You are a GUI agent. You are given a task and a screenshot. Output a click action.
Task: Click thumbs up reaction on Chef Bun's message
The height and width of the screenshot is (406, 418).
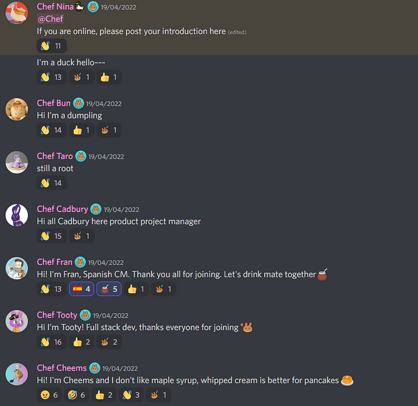click(82, 130)
